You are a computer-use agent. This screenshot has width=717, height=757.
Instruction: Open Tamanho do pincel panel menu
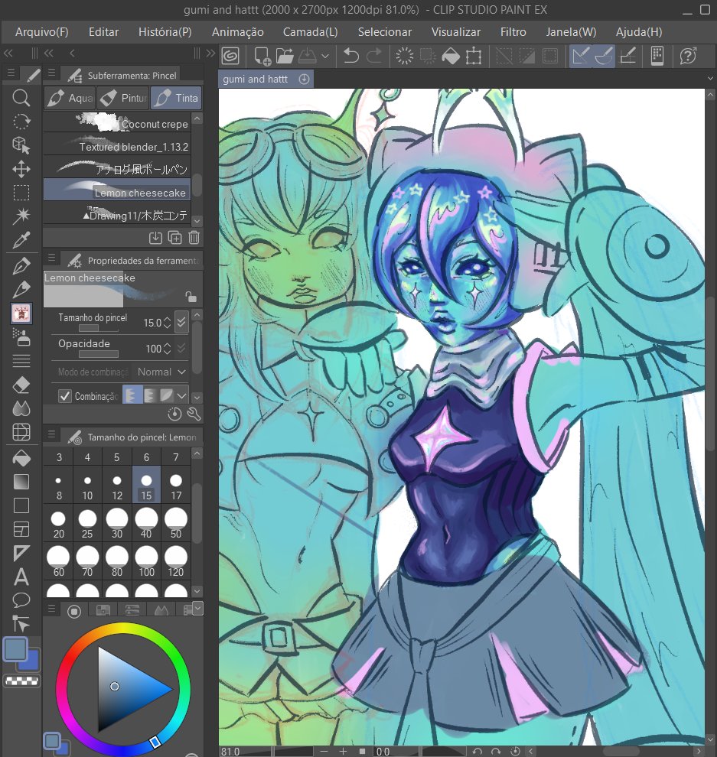click(x=51, y=434)
